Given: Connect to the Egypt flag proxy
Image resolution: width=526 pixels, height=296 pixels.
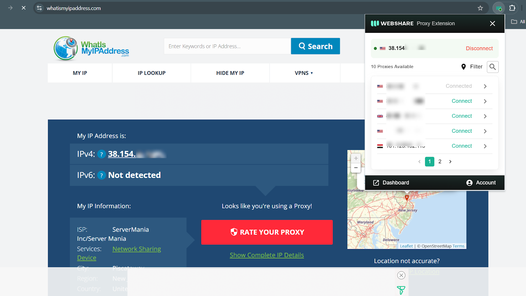Looking at the screenshot, I should tap(462, 146).
